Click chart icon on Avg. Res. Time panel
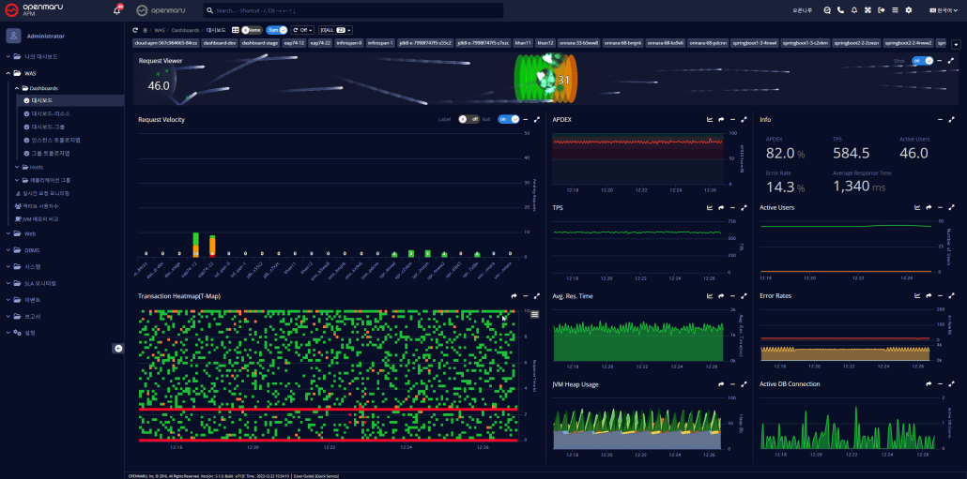Screen dimensions: 967x479 (710, 296)
